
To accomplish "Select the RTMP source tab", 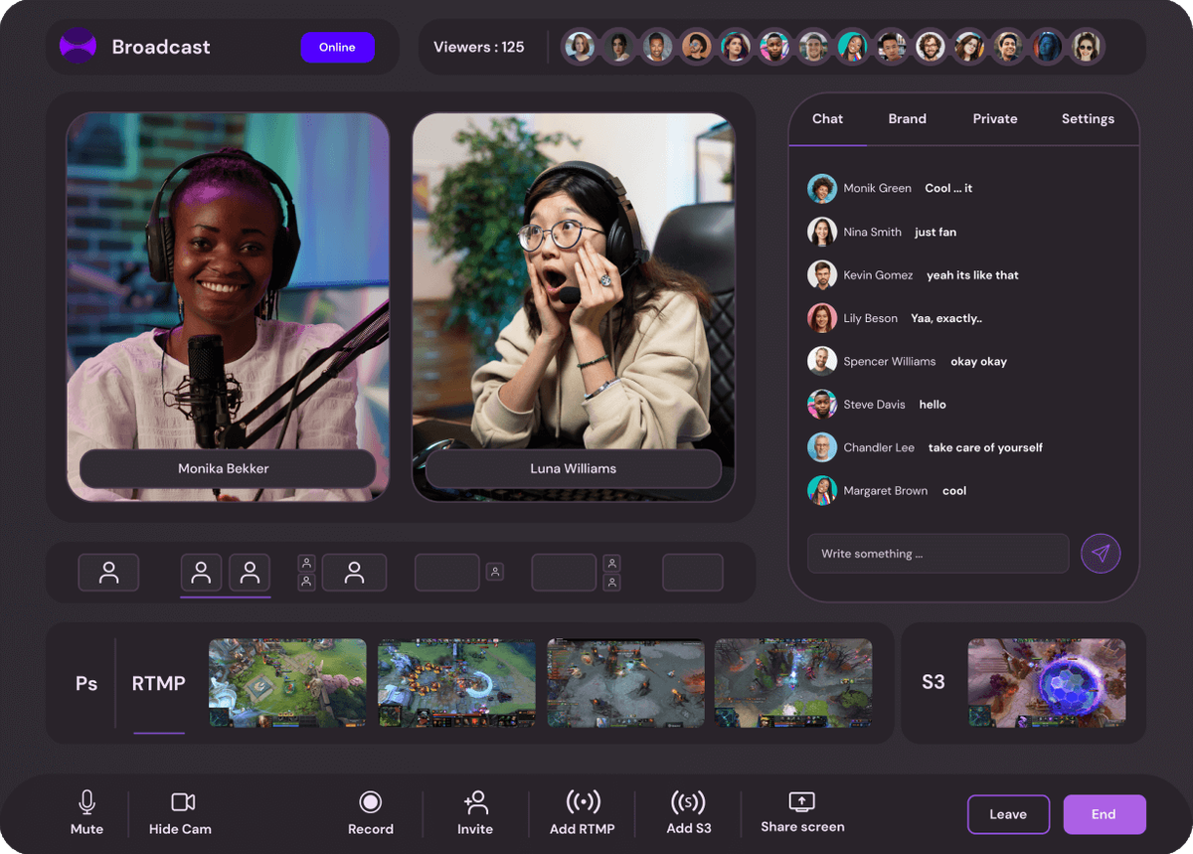I will click(159, 683).
